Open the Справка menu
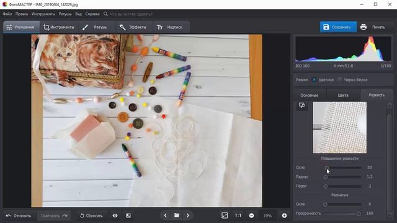 92,14
